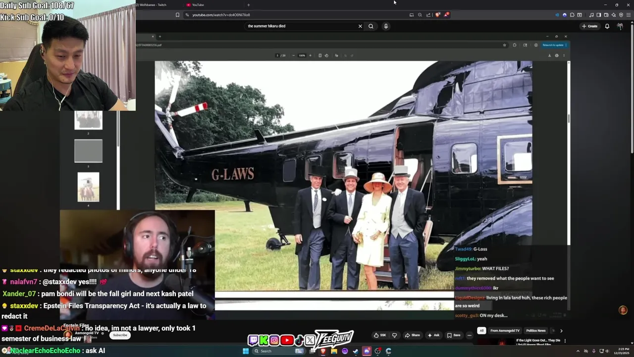Open the Leo AI sparkle icon
The image size is (634, 357).
(x=614, y=15)
